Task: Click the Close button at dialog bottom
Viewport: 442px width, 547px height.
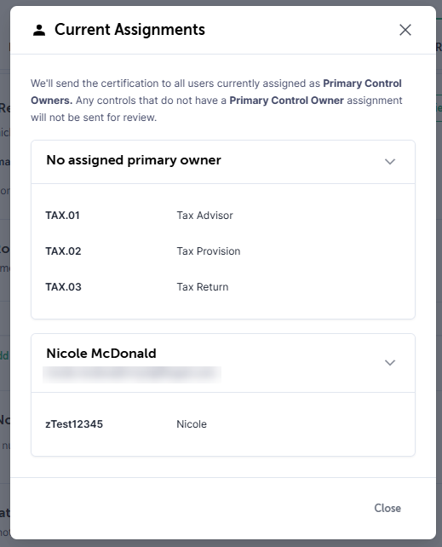Action: point(387,508)
